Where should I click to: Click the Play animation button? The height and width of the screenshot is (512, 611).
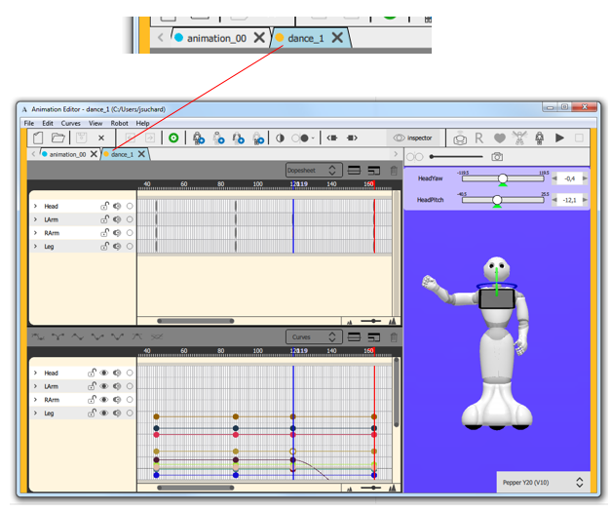tap(559, 138)
